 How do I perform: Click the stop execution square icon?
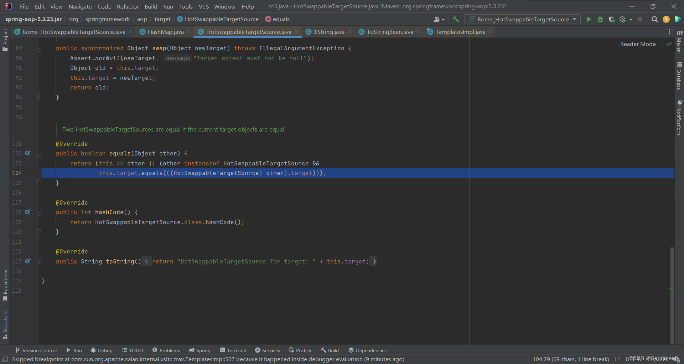point(640,19)
